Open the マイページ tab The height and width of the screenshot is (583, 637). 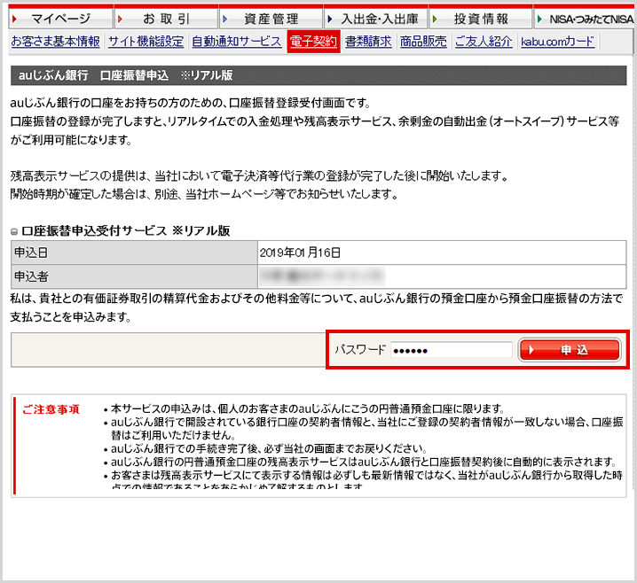click(x=60, y=19)
